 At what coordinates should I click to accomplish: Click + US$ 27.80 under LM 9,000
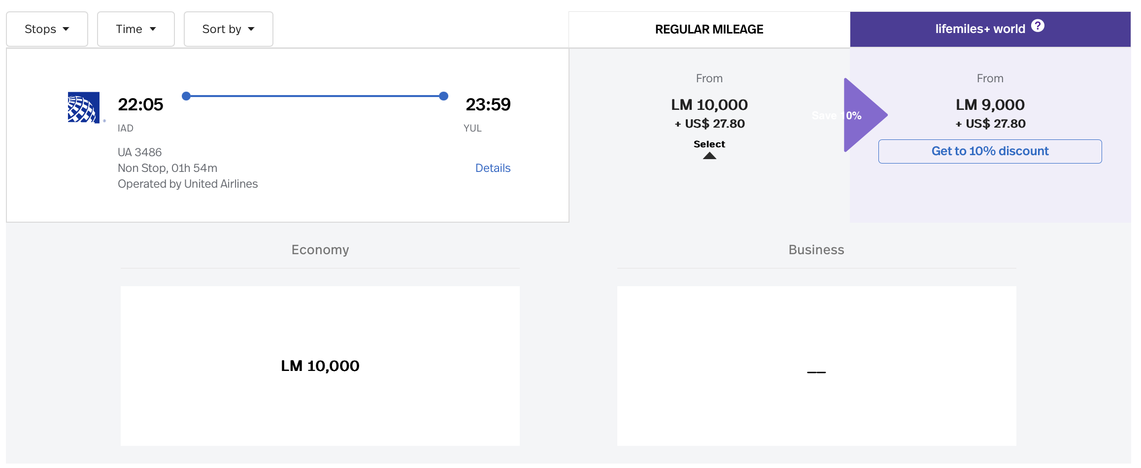coord(990,124)
